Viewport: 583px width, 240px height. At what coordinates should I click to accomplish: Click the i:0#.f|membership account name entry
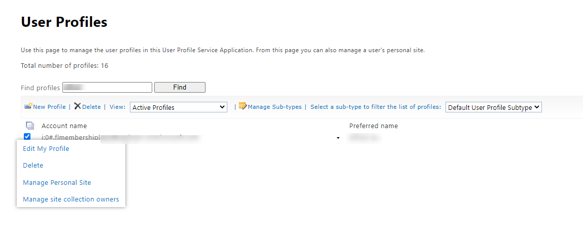tap(71, 138)
